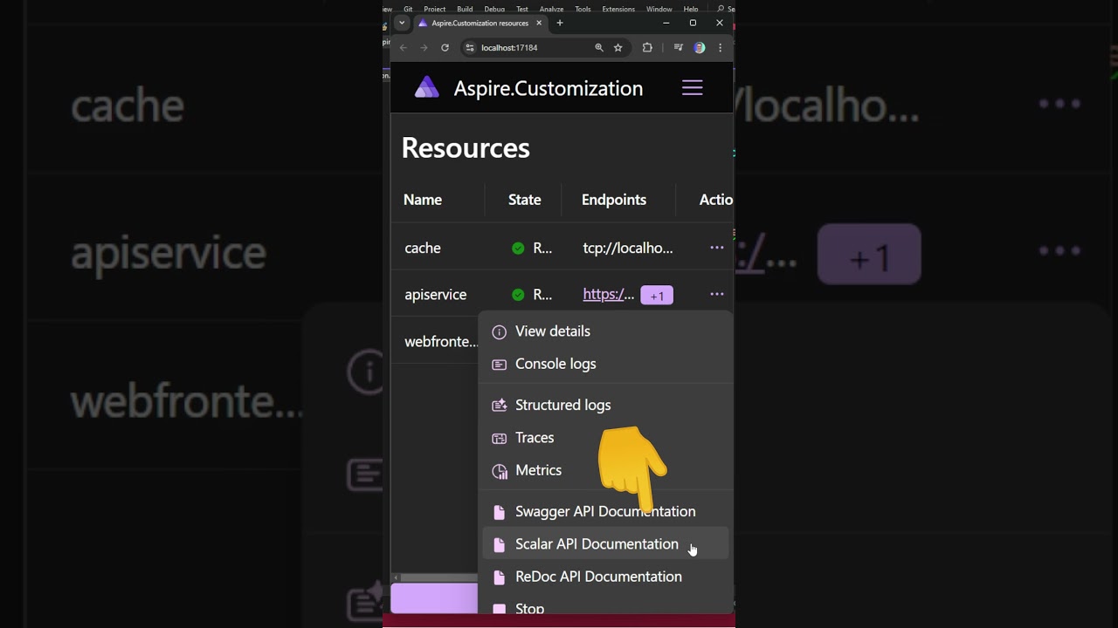Image resolution: width=1118 pixels, height=628 pixels.
Task: Go forward in browser history
Action: (424, 48)
